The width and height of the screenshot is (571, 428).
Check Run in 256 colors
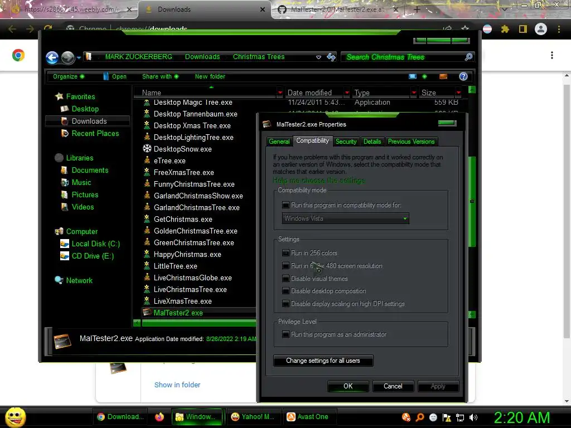pyautogui.click(x=286, y=252)
